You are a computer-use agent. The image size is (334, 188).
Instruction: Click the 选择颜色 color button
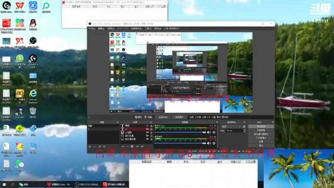[179, 117]
